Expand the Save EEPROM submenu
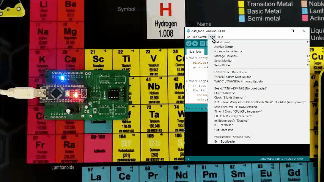 (258, 107)
